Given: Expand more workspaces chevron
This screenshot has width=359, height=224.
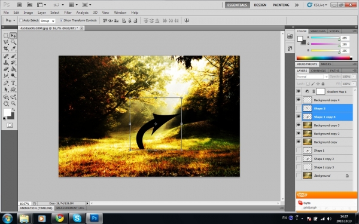Looking at the screenshot, I should (297, 5).
